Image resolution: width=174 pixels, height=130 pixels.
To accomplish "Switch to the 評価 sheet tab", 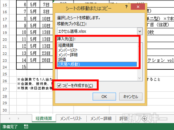I will 124,118.
